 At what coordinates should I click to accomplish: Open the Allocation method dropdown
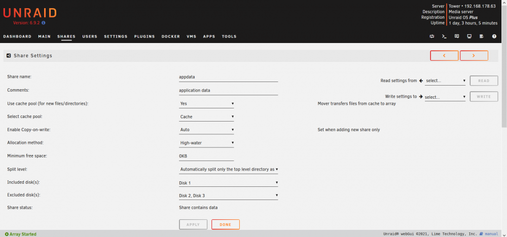coord(206,143)
